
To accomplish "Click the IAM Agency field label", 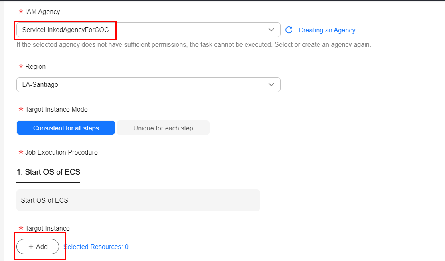I will point(42,12).
